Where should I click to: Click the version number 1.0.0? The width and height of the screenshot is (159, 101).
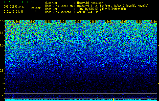point(34,2)
